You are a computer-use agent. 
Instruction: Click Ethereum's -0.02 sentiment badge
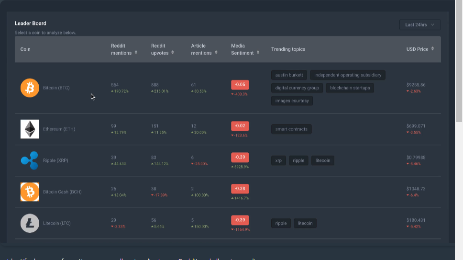[240, 126]
